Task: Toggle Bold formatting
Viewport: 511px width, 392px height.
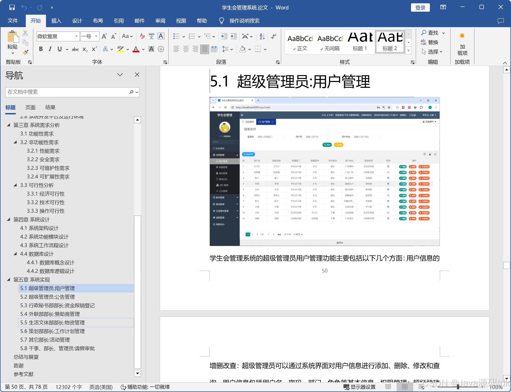Action: coord(41,49)
